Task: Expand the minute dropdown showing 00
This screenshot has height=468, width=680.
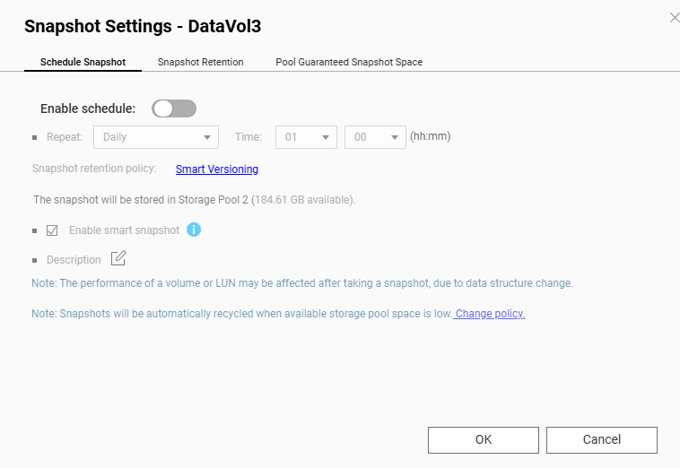Action: [x=375, y=137]
